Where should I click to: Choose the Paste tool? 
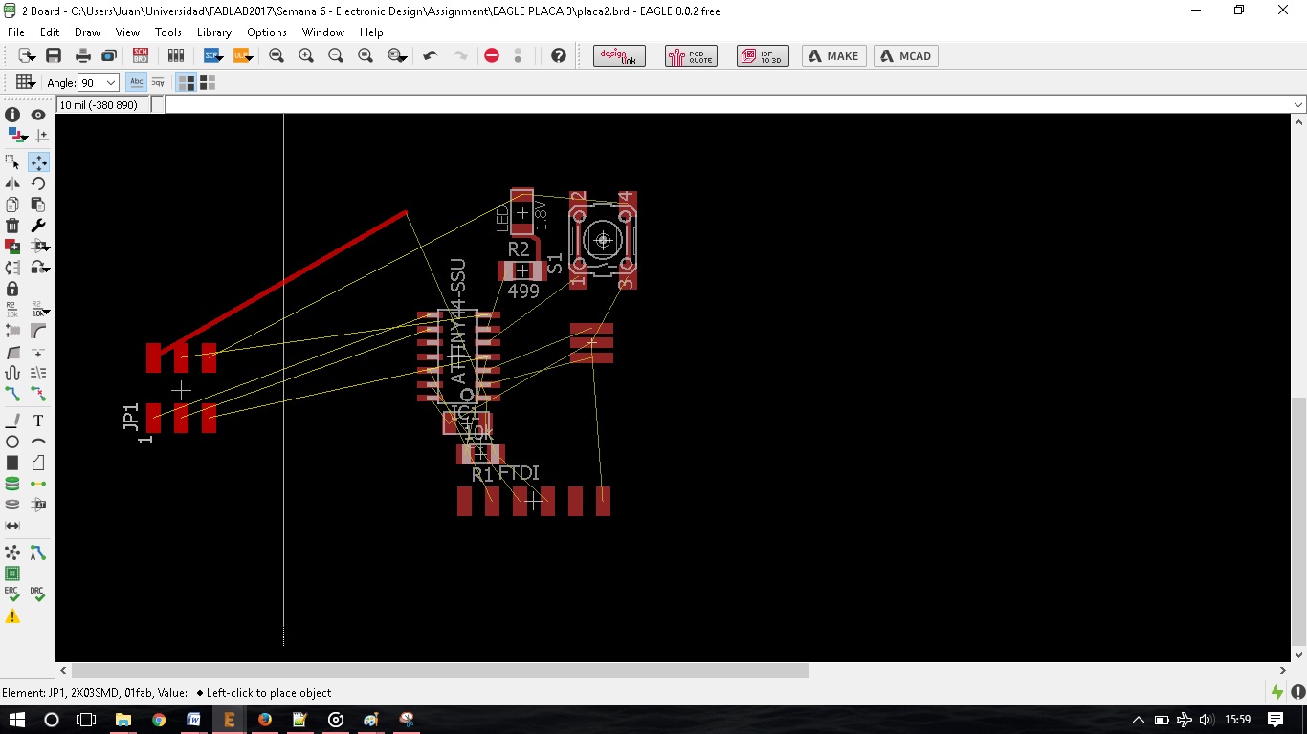click(38, 205)
